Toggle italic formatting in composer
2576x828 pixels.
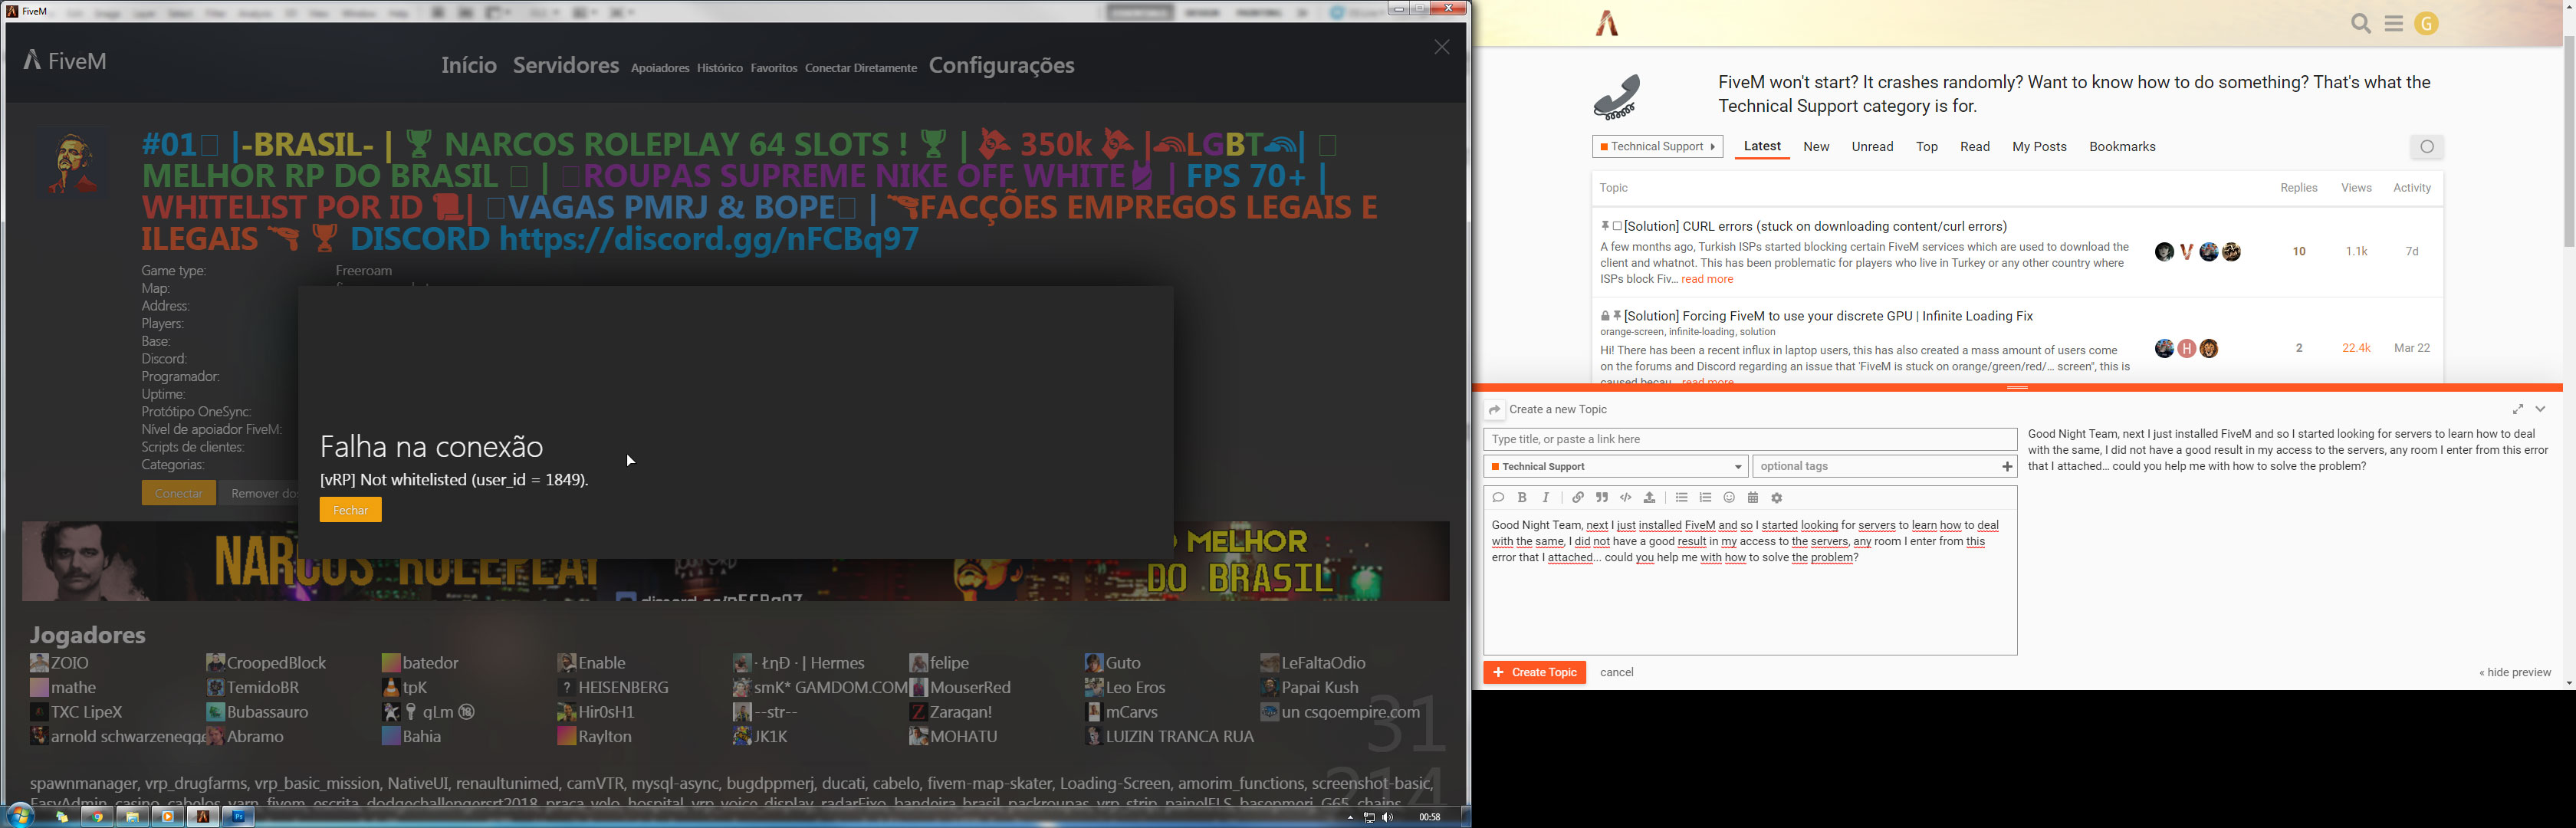1546,498
